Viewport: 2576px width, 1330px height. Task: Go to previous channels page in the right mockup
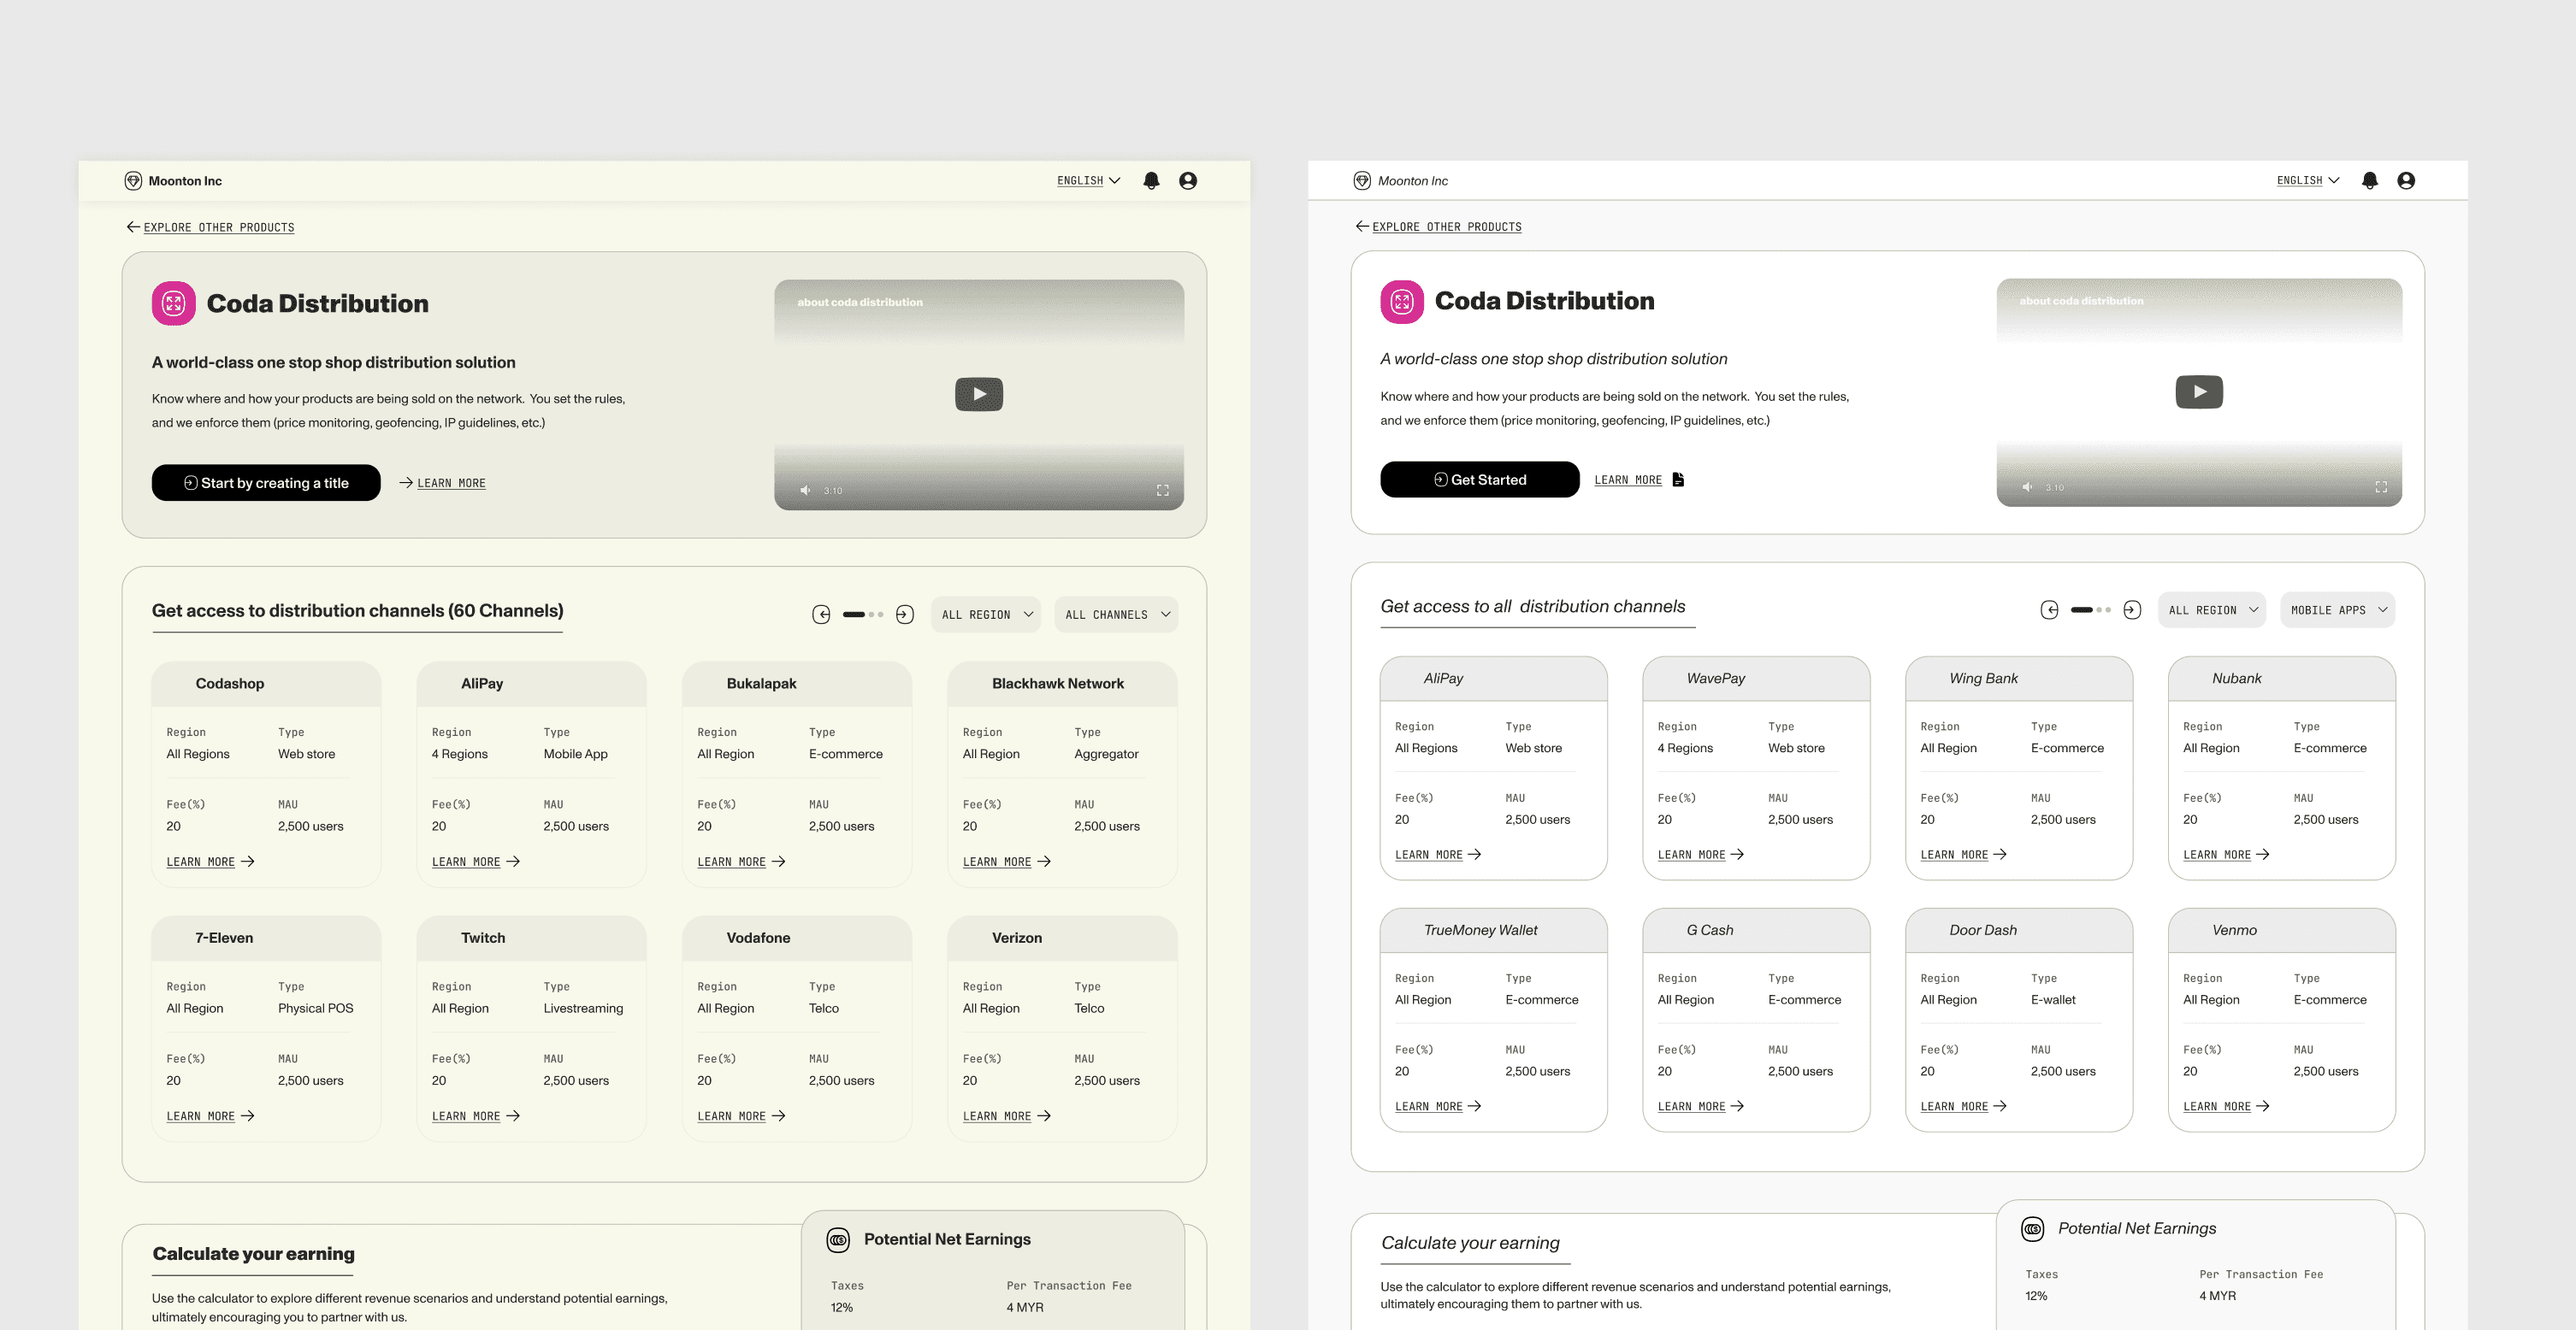(x=2049, y=609)
